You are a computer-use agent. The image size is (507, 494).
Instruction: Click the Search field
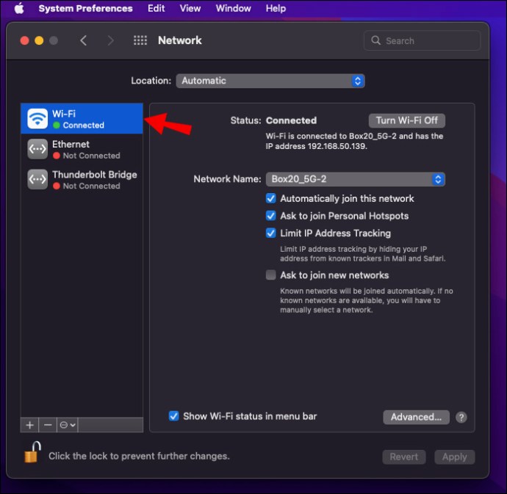point(422,40)
